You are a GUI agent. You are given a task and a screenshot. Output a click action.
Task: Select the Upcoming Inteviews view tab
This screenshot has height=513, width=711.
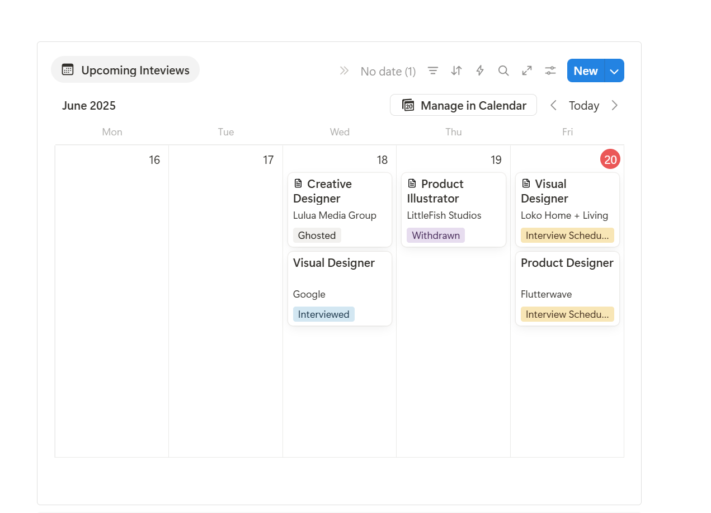pyautogui.click(x=125, y=70)
